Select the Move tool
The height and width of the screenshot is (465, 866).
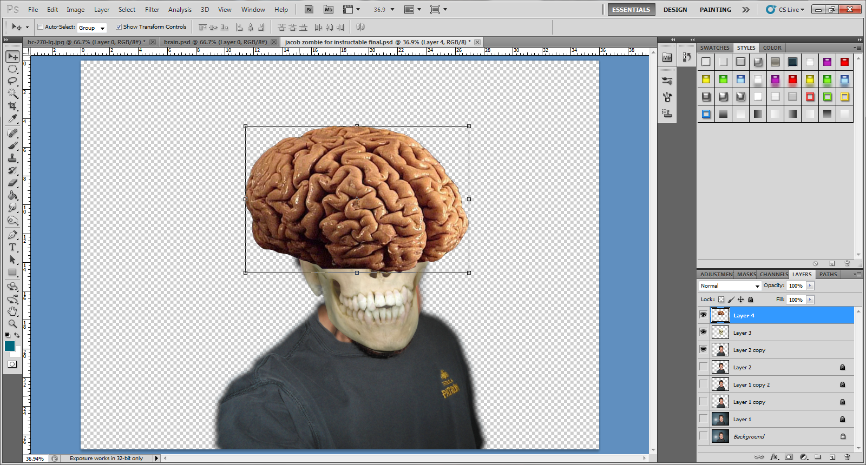(13, 56)
